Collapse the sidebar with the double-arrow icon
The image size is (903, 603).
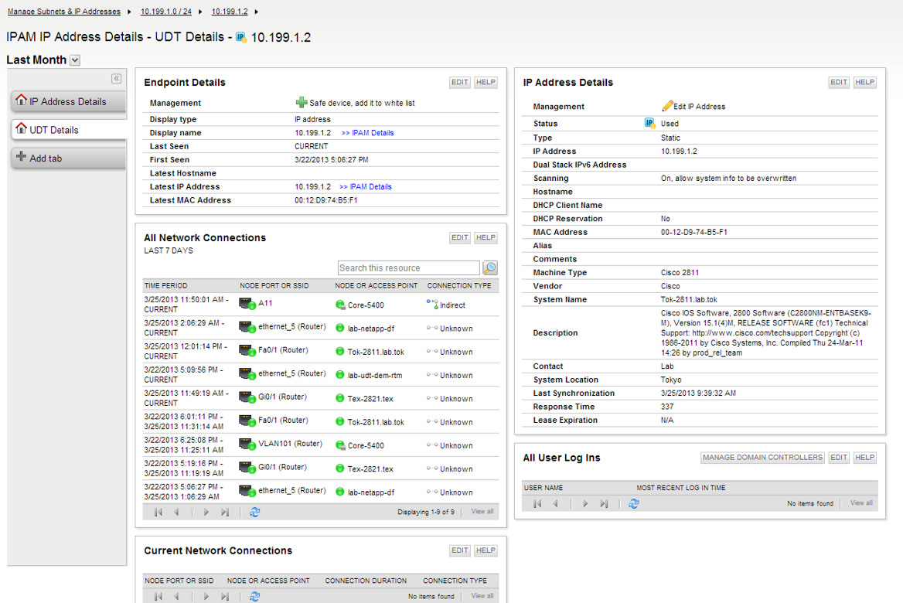point(116,78)
